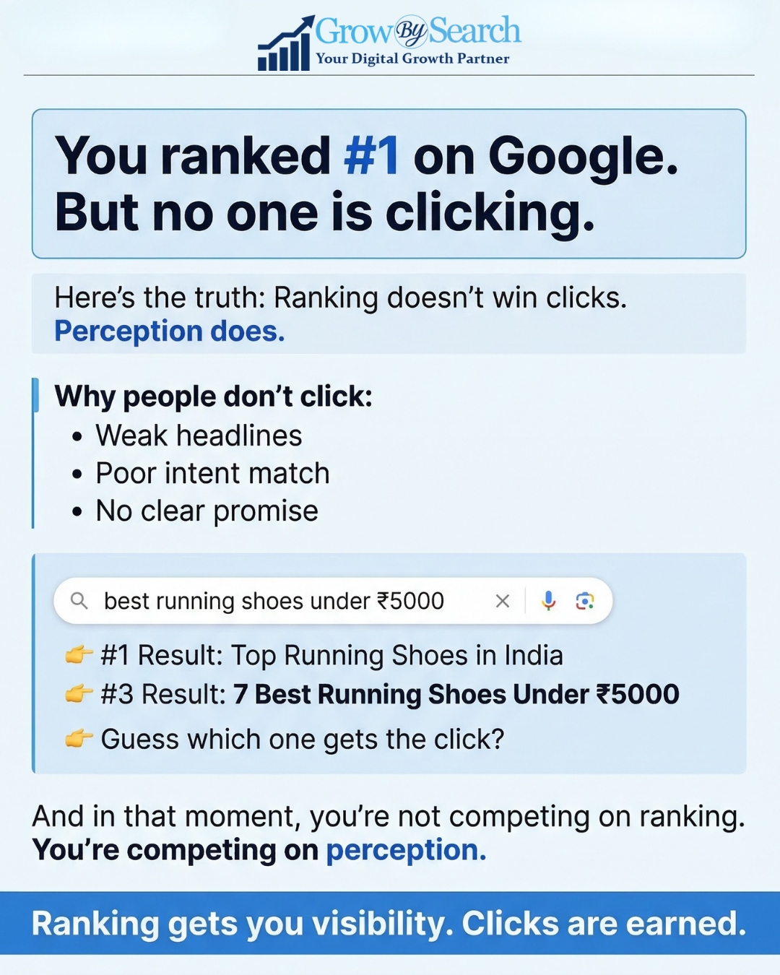This screenshot has width=780, height=975.
Task: Click the circled "By" emblem in the logo
Action: pos(410,31)
